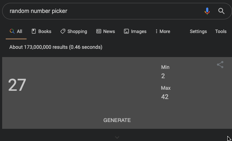Switch to the Shopping results tab
Screen dimensions: 232x141
[74, 32]
